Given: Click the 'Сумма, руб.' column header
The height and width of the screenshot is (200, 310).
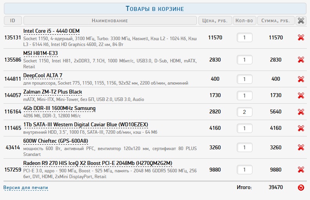Looking at the screenshot, I should tap(276, 21).
